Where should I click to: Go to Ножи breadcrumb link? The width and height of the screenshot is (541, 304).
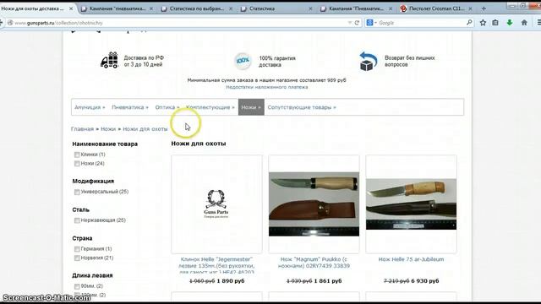pos(108,129)
